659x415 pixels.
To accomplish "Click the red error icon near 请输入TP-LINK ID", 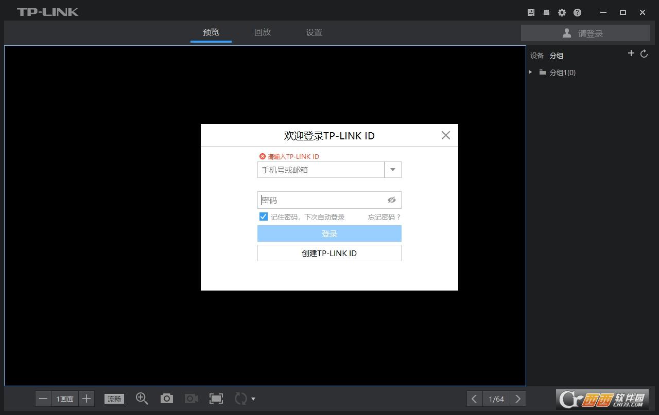I will 263,156.
